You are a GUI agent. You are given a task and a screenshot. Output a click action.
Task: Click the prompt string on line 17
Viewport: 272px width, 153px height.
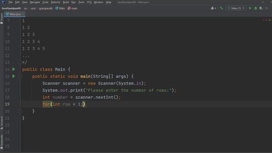pyautogui.click(x=128, y=91)
